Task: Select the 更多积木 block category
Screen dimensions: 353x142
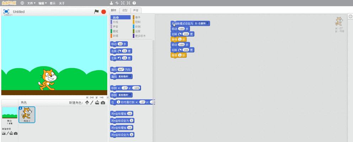Action: [142, 36]
